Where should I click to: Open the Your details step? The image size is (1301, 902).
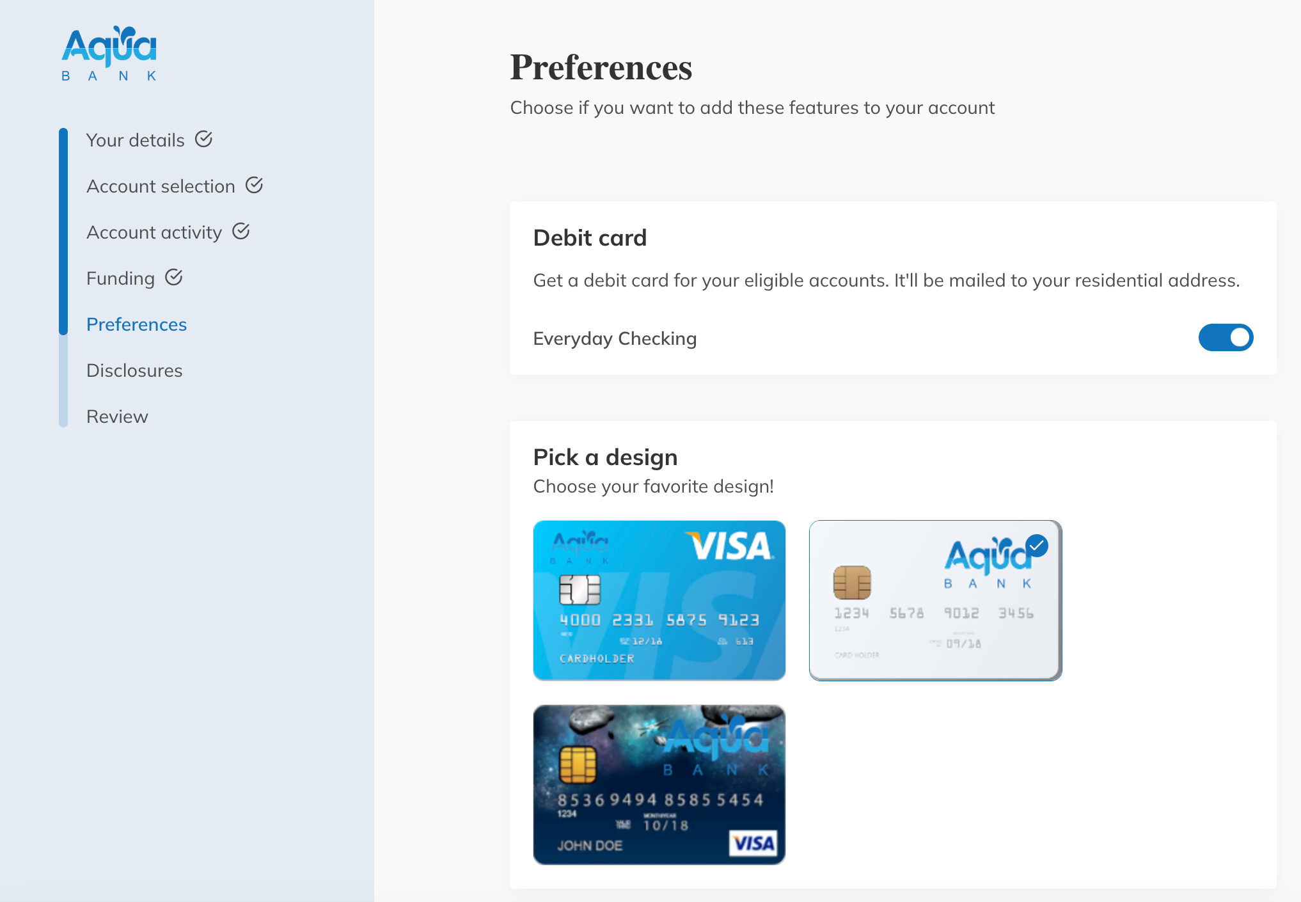point(136,140)
